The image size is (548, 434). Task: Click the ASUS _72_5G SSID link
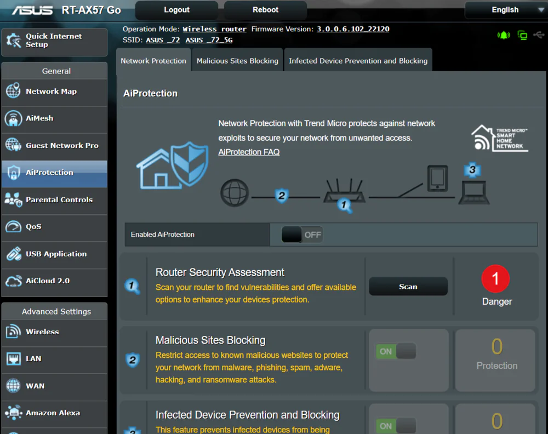[x=209, y=40]
